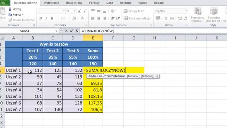Click the select-all corner button

pos(2,38)
